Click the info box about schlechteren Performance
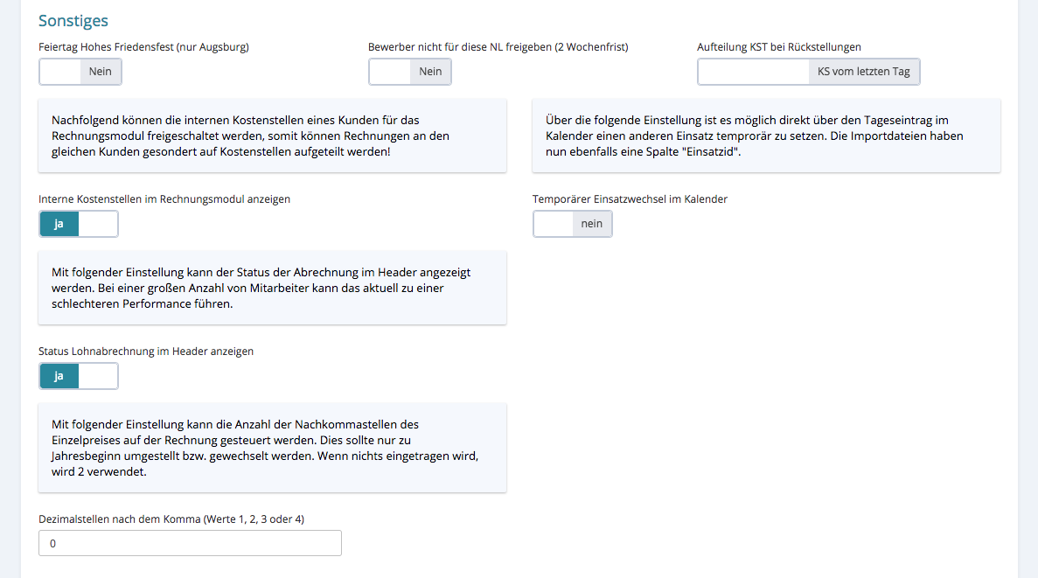This screenshot has width=1038, height=578. tap(272, 288)
